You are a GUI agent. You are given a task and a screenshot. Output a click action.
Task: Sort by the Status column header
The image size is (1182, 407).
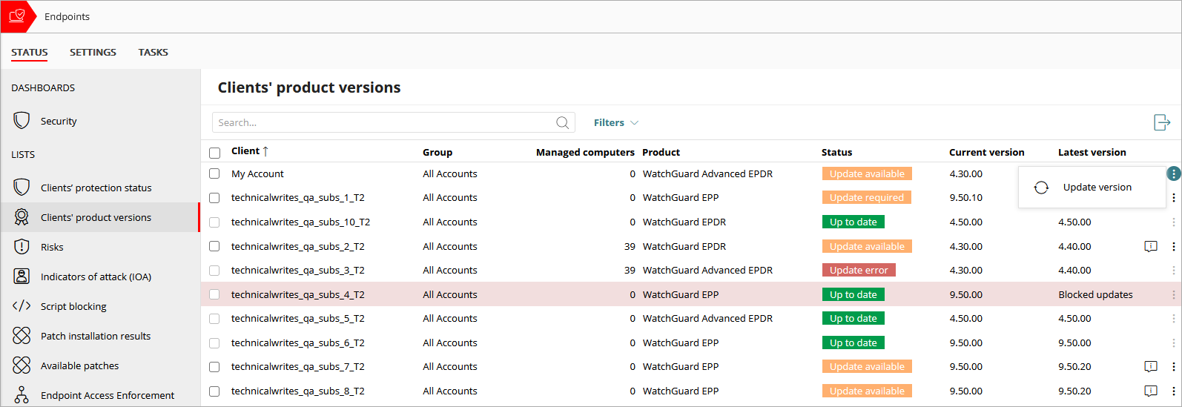tap(836, 152)
